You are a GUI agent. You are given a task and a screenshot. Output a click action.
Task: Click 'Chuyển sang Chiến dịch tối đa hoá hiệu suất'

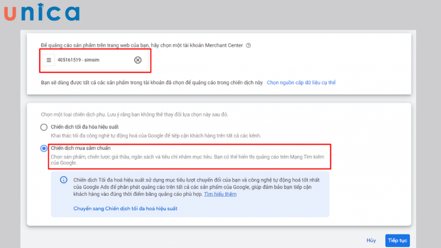point(125,208)
